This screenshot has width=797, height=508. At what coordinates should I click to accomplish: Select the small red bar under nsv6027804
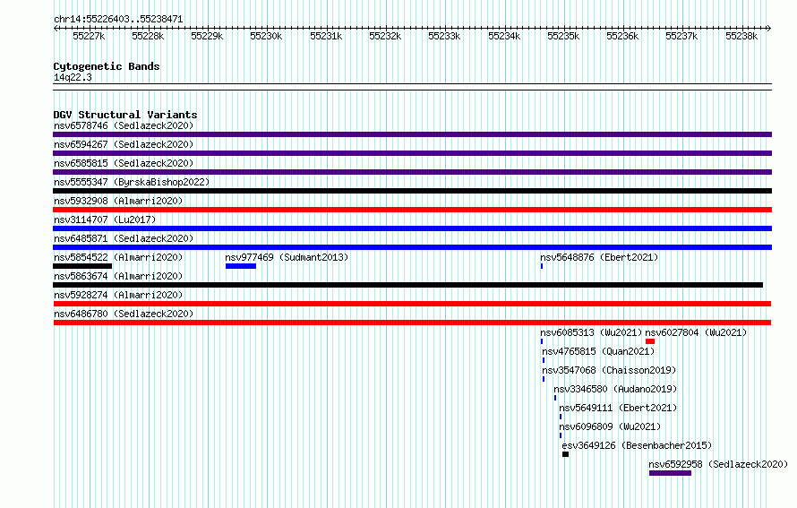650,341
